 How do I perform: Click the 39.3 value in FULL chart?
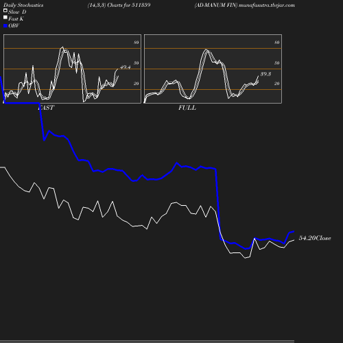coord(265,74)
